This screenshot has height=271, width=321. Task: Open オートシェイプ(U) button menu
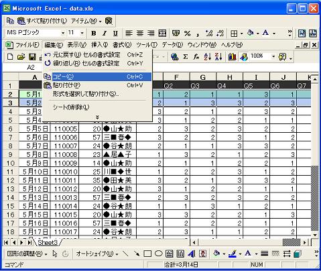click(97, 254)
